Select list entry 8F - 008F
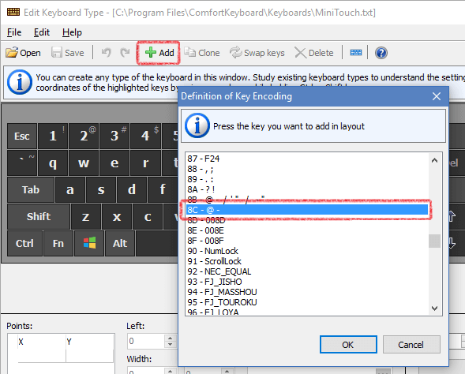 [307, 241]
